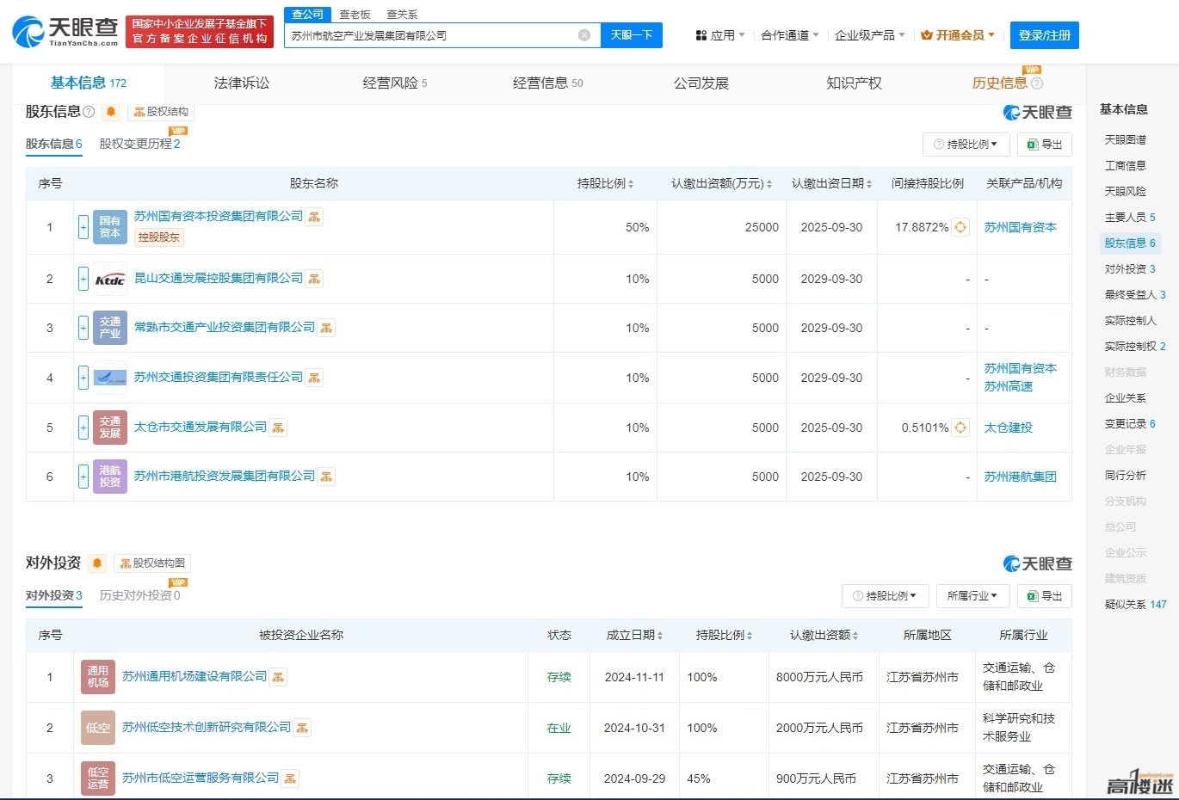
Task: Expand shareholder row 昆山交通发展控股集团有限公司
Action: (x=83, y=279)
